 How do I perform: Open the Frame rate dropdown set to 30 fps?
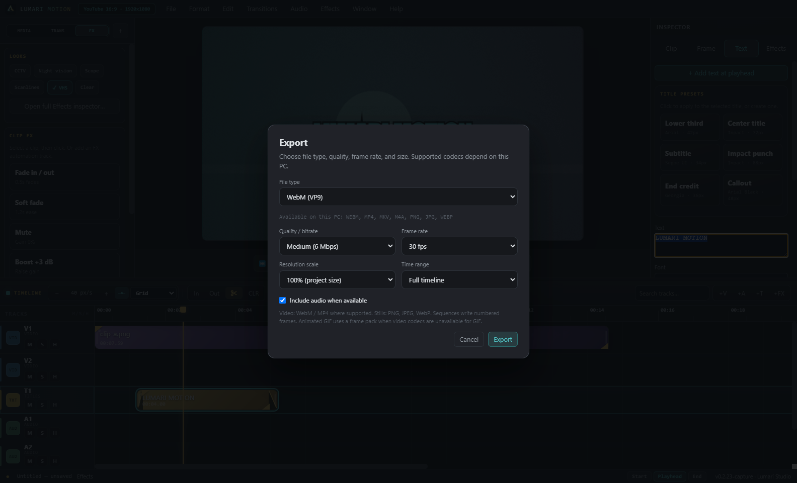tap(459, 246)
